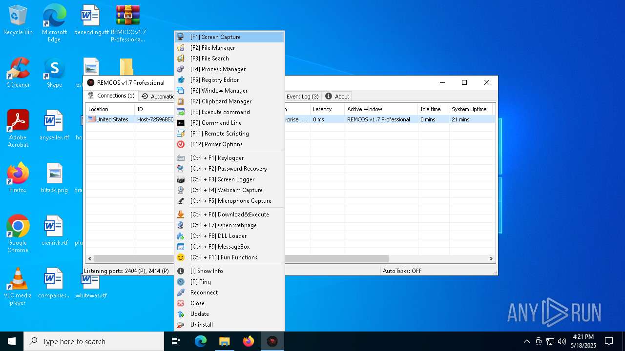Sort by the System Uptime column header
This screenshot has width=625, height=351.
[x=471, y=109]
